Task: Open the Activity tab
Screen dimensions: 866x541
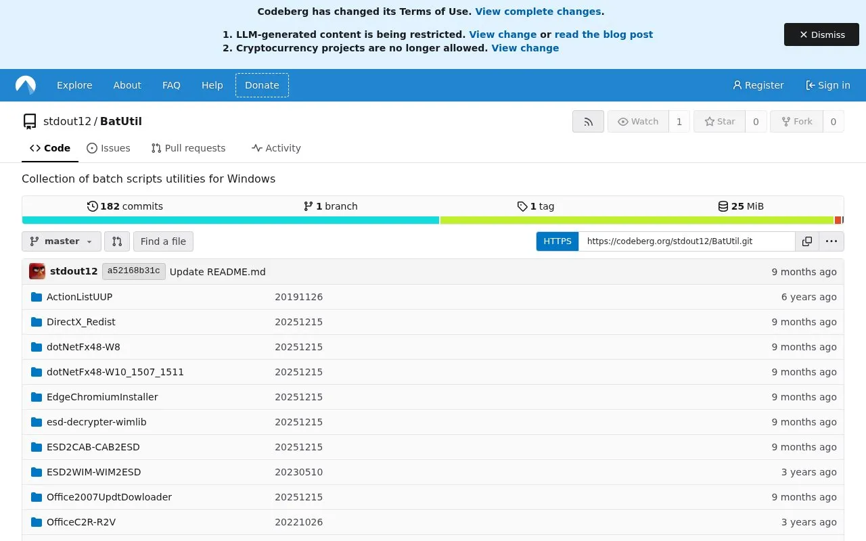Action: (x=276, y=148)
